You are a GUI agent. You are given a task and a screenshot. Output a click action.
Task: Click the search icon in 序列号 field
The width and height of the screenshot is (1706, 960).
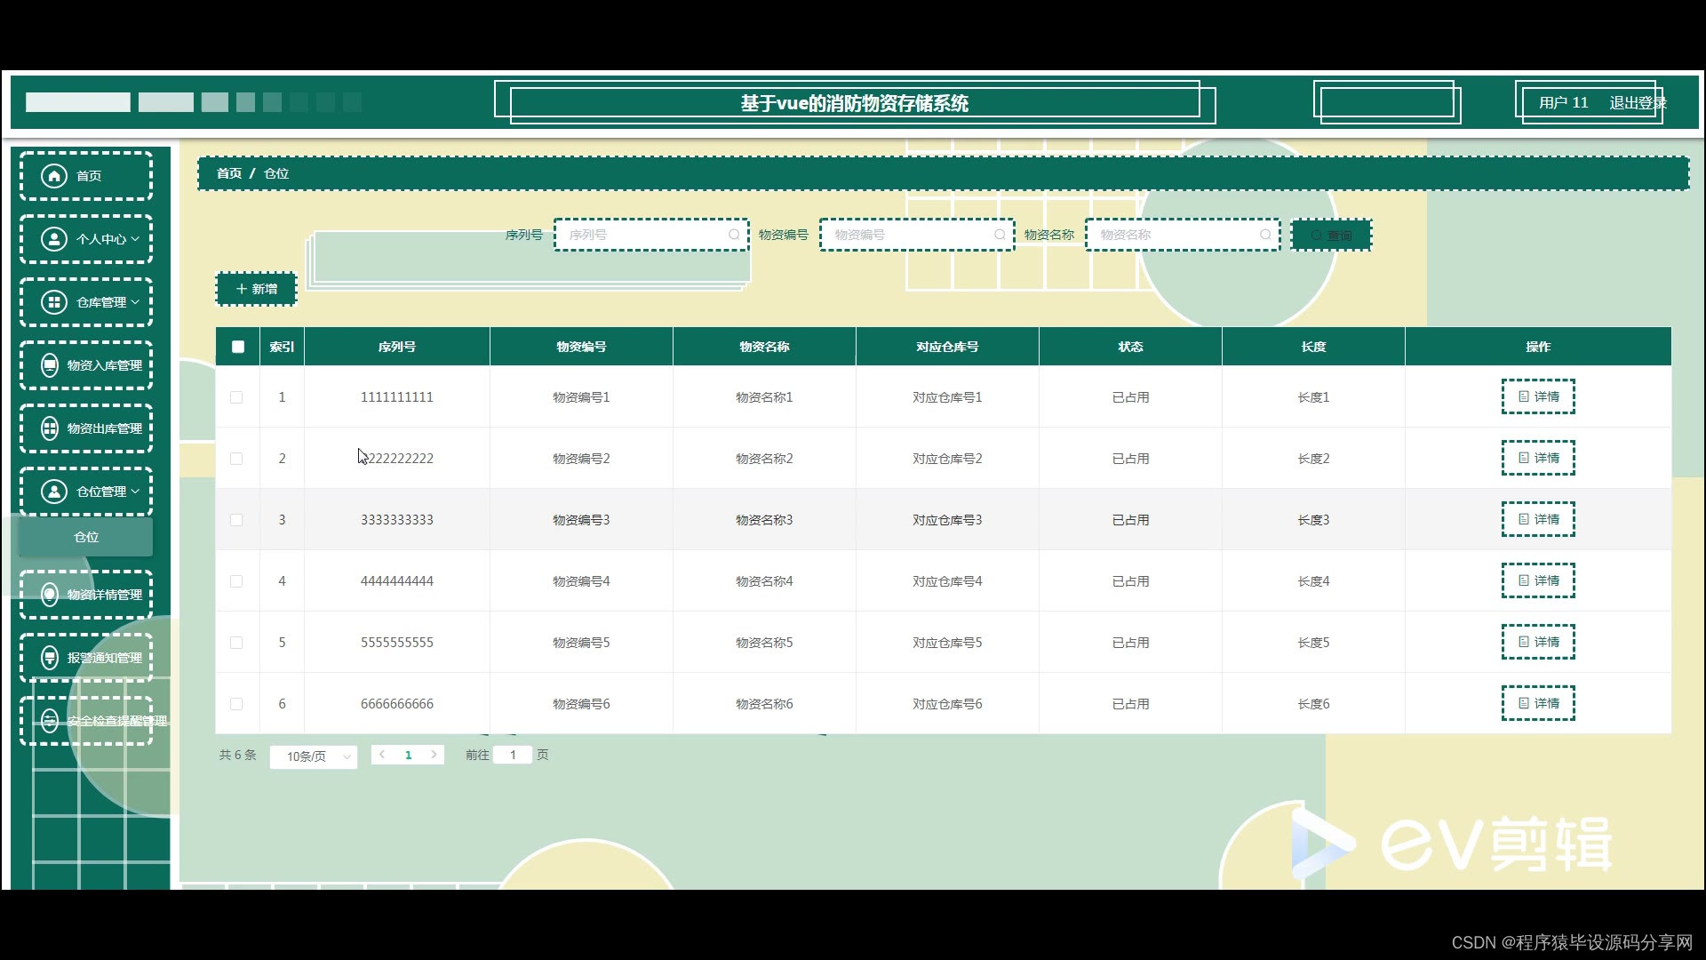point(734,235)
